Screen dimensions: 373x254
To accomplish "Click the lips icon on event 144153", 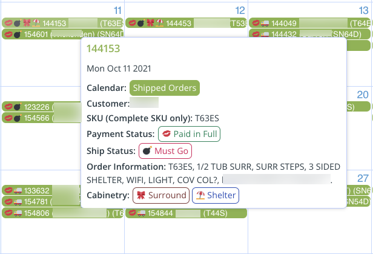I will (x=8, y=23).
